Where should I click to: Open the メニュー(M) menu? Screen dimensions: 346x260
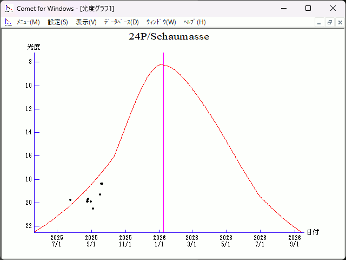[x=28, y=22]
